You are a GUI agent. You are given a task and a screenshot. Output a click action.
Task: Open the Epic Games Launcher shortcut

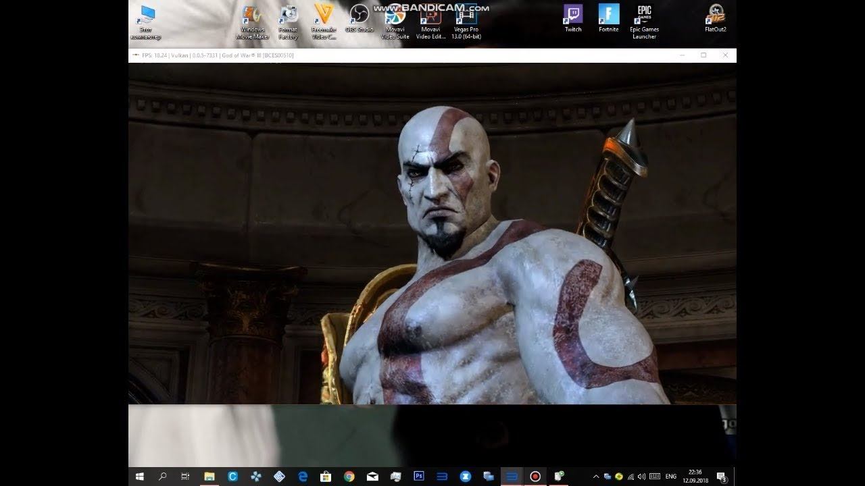tap(644, 22)
